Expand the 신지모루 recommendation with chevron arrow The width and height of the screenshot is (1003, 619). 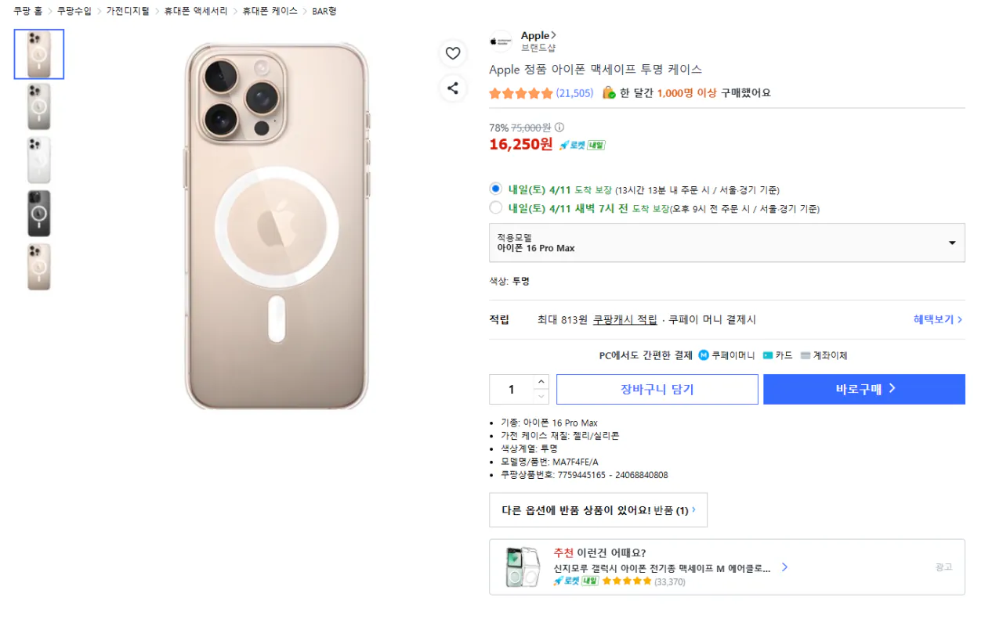tap(784, 568)
